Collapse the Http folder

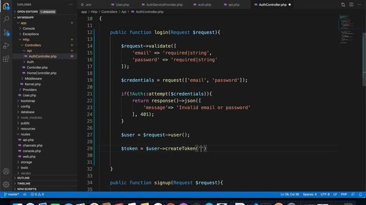[x=26, y=40]
